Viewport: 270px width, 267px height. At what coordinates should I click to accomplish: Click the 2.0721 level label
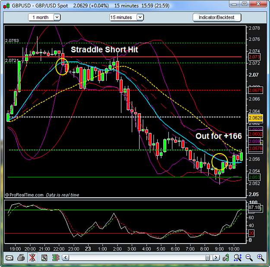coord(12,61)
